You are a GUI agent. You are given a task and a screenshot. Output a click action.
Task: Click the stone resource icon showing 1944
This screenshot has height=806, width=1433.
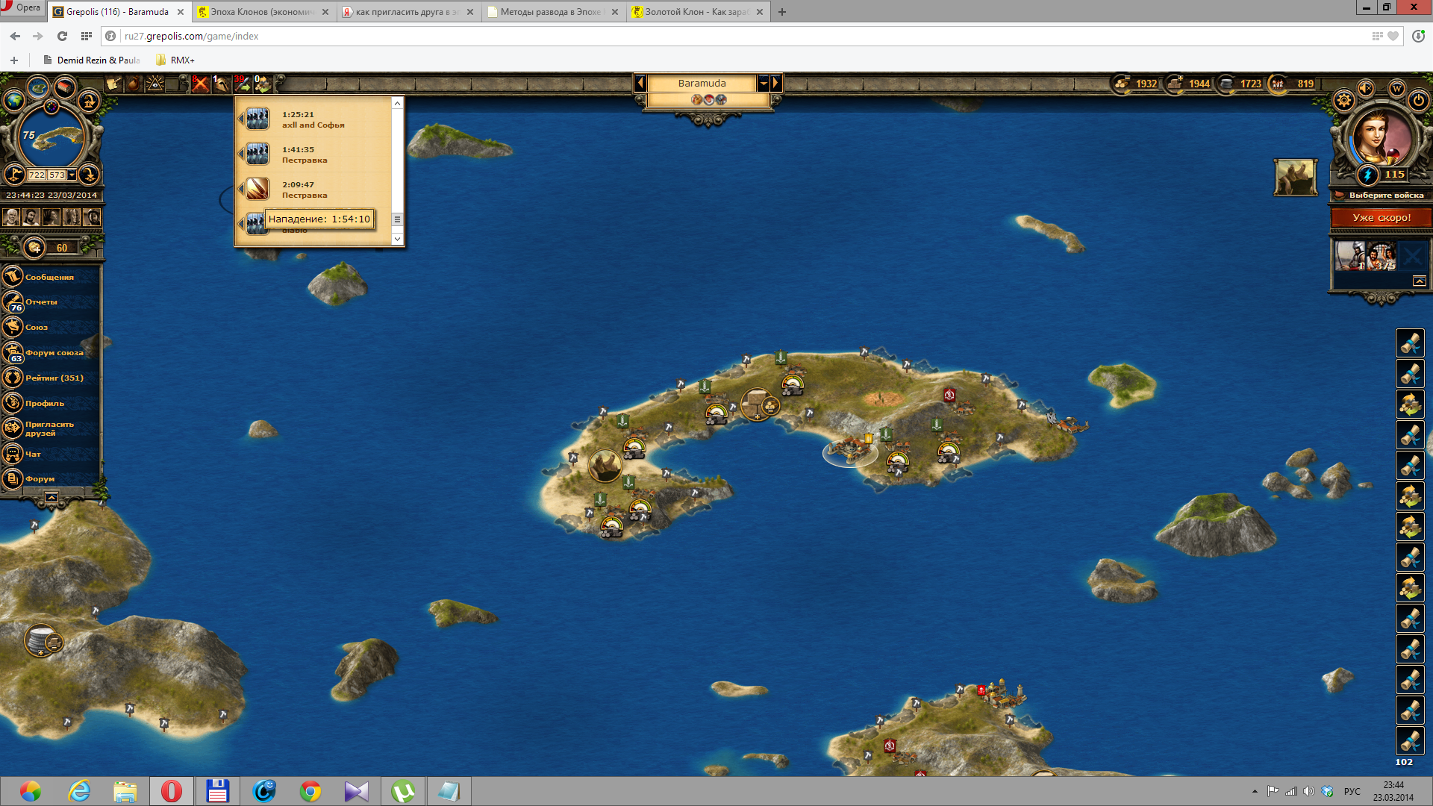1175,84
